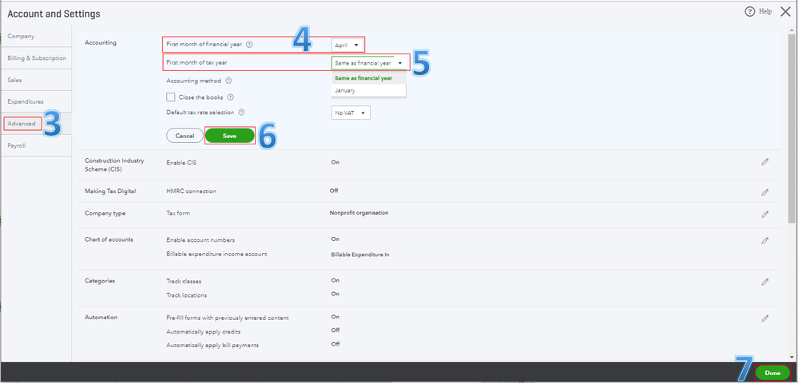This screenshot has height=383, width=798.
Task: Edit Chart of accounts section with pencil
Action: (764, 240)
